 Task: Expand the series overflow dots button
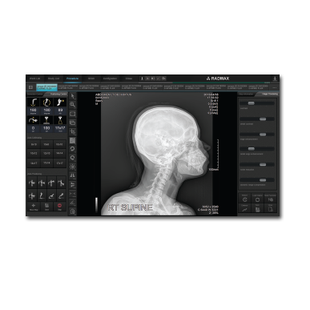(x=275, y=87)
